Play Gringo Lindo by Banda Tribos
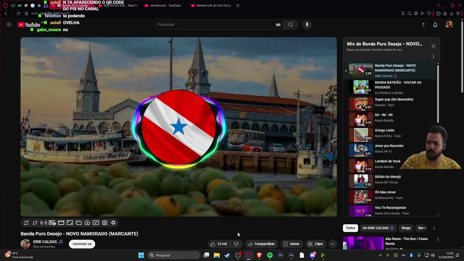Screen dimensions: 464x261 tap(392, 134)
